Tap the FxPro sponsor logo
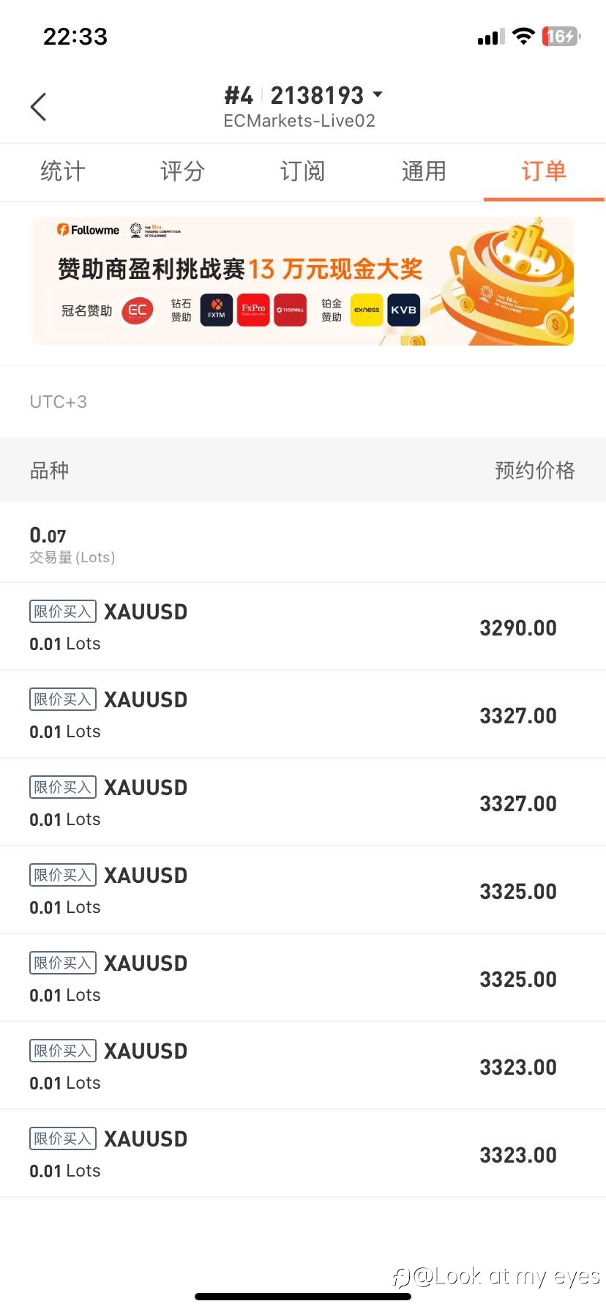Screen dimensions: 606x1312 click(x=253, y=310)
